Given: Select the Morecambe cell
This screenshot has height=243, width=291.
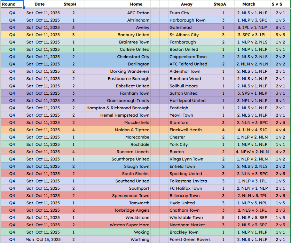Looking at the screenshot, I should coord(118,137).
